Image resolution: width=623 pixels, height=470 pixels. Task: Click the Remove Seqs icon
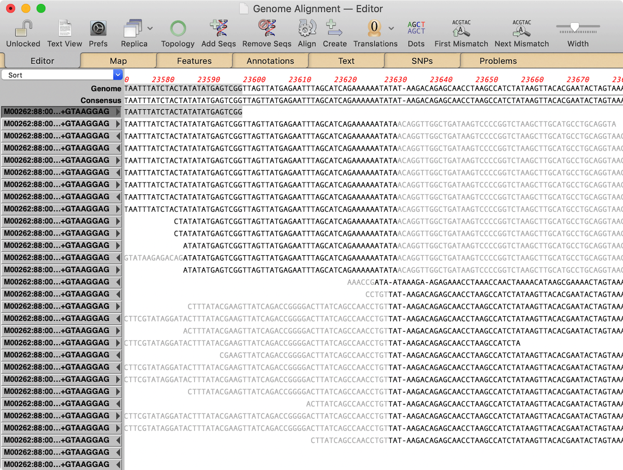pyautogui.click(x=266, y=28)
